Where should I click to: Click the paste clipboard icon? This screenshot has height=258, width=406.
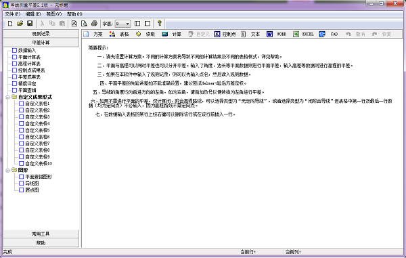(x=62, y=24)
